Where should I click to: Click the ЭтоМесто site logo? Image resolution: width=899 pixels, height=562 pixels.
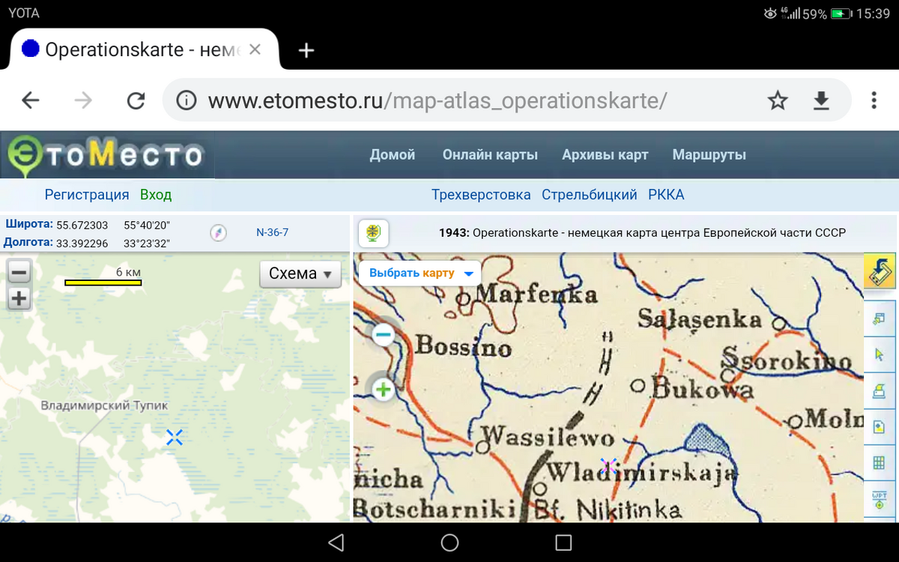106,155
